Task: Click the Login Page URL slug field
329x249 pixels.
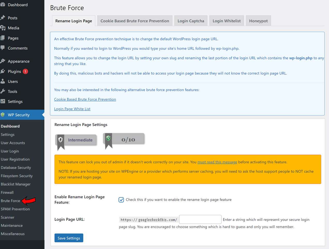Action: point(200,220)
